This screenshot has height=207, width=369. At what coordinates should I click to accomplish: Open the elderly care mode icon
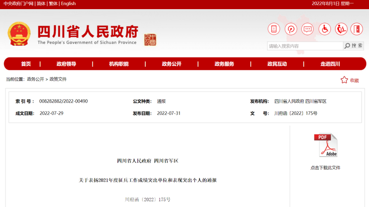341,29
